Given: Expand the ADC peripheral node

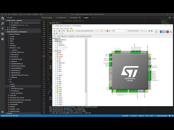Looking at the screenshot, I should (x=55, y=53).
